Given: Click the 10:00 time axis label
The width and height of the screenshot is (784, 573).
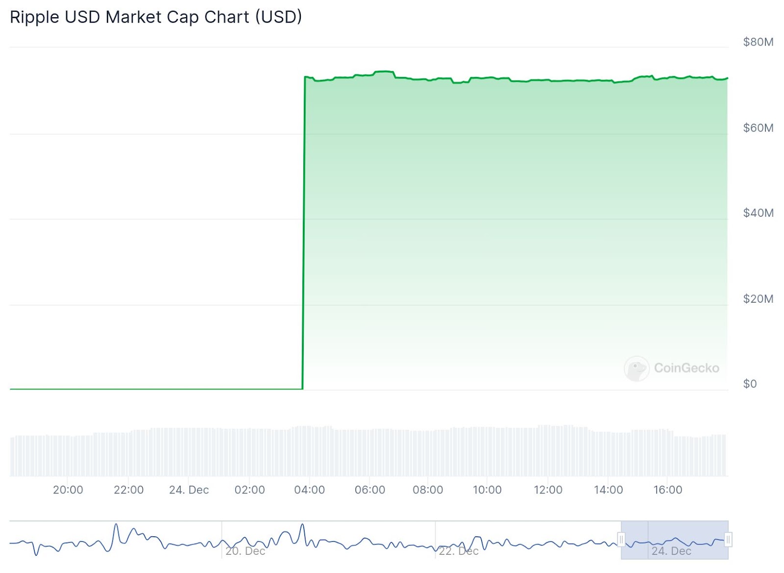Looking at the screenshot, I should [x=487, y=490].
